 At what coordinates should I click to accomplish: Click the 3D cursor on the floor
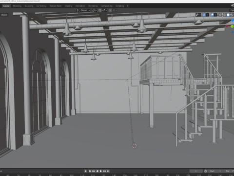(x=135, y=146)
